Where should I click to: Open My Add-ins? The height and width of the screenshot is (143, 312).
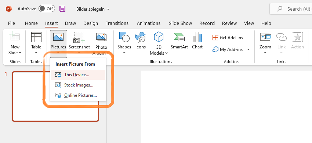pos(228,49)
